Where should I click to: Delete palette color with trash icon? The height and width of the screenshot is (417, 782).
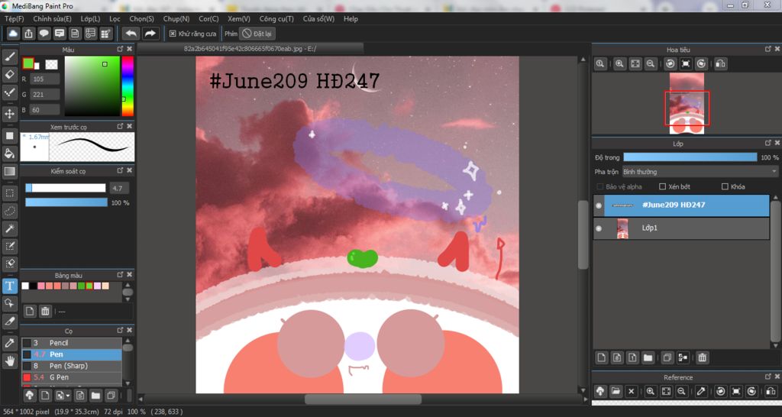pyautogui.click(x=45, y=312)
